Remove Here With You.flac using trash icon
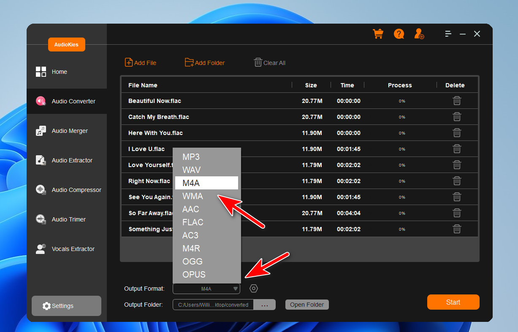The image size is (518, 332). [457, 133]
